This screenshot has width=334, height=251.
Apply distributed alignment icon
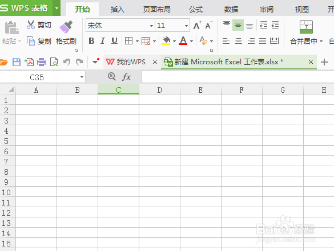point(274,41)
